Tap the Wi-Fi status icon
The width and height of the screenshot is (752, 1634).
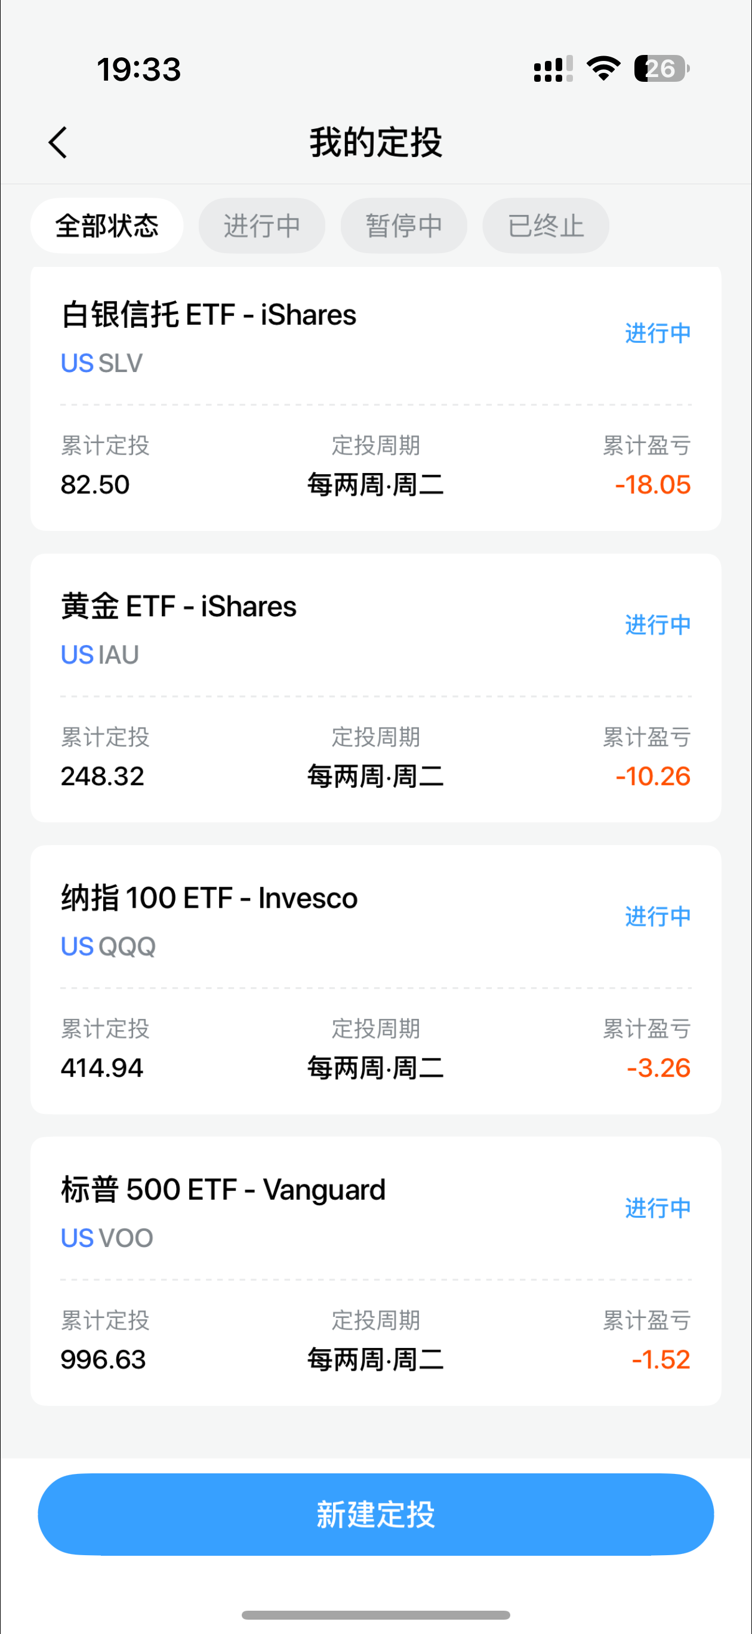[603, 68]
